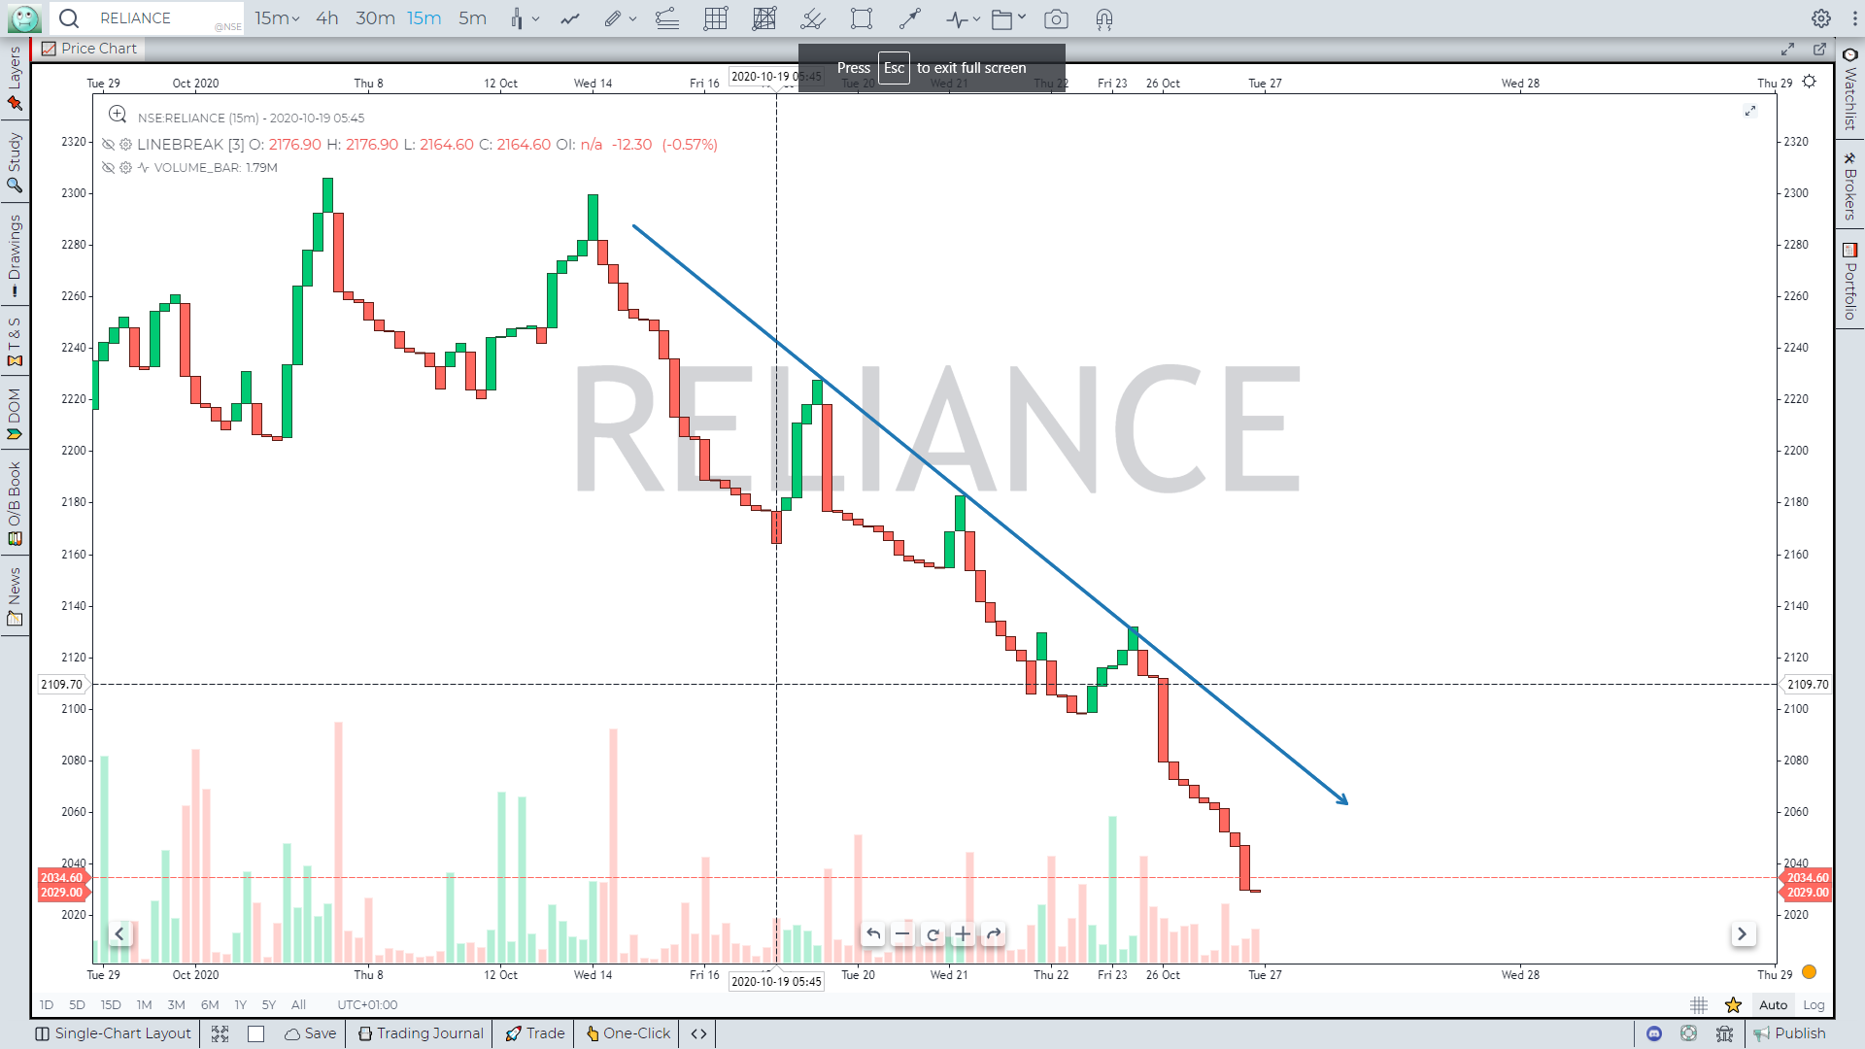The width and height of the screenshot is (1865, 1049).
Task: Switch to the 5m timeframe
Action: pos(472,18)
